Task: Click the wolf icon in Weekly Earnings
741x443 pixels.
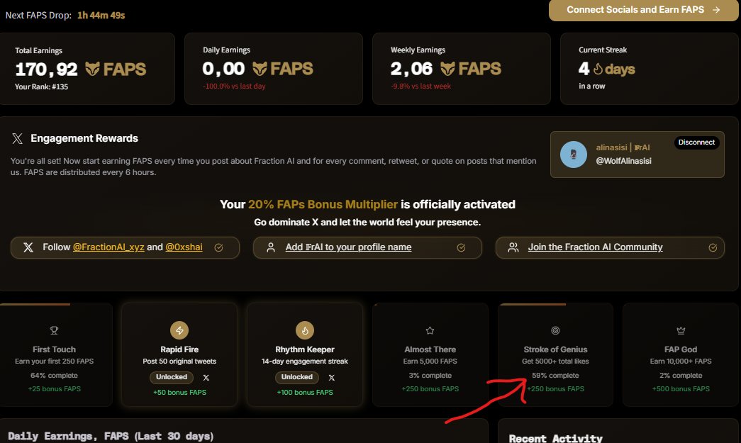Action: [x=447, y=69]
